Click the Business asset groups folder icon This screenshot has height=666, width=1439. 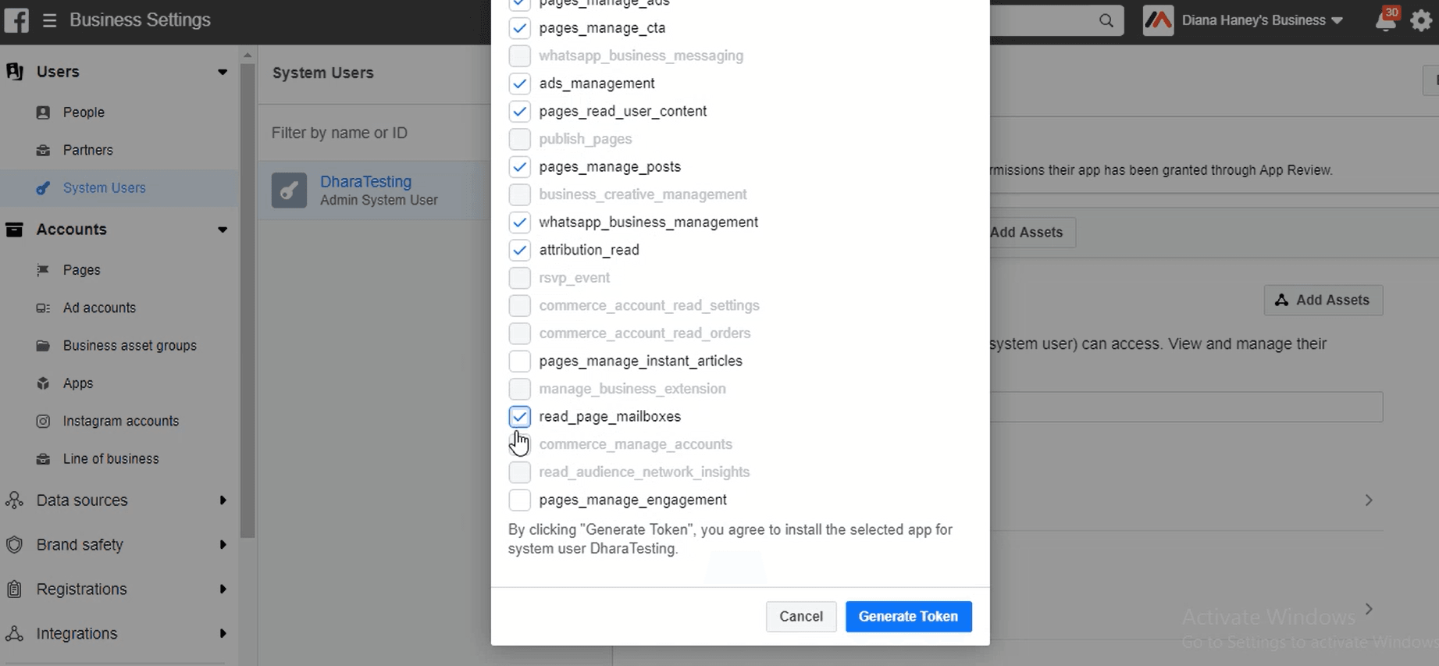click(44, 346)
